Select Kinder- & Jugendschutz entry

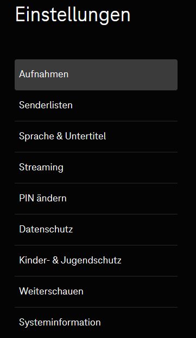[96, 261]
